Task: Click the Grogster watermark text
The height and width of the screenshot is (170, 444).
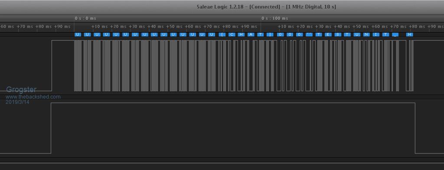Action: click(x=21, y=90)
